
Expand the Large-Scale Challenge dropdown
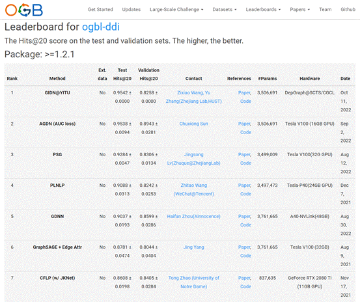point(176,10)
